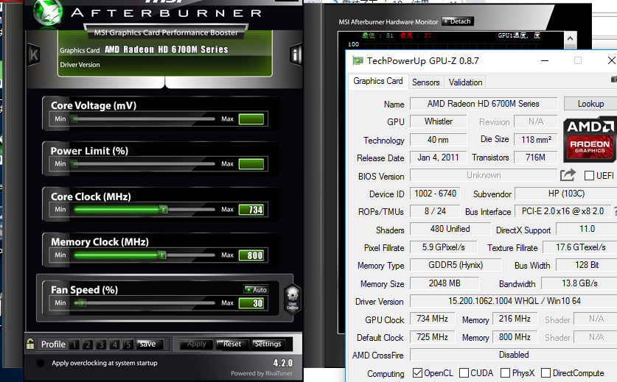Toggle the DirectCompute checkbox
Image resolution: width=617 pixels, height=382 pixels.
pyautogui.click(x=545, y=372)
